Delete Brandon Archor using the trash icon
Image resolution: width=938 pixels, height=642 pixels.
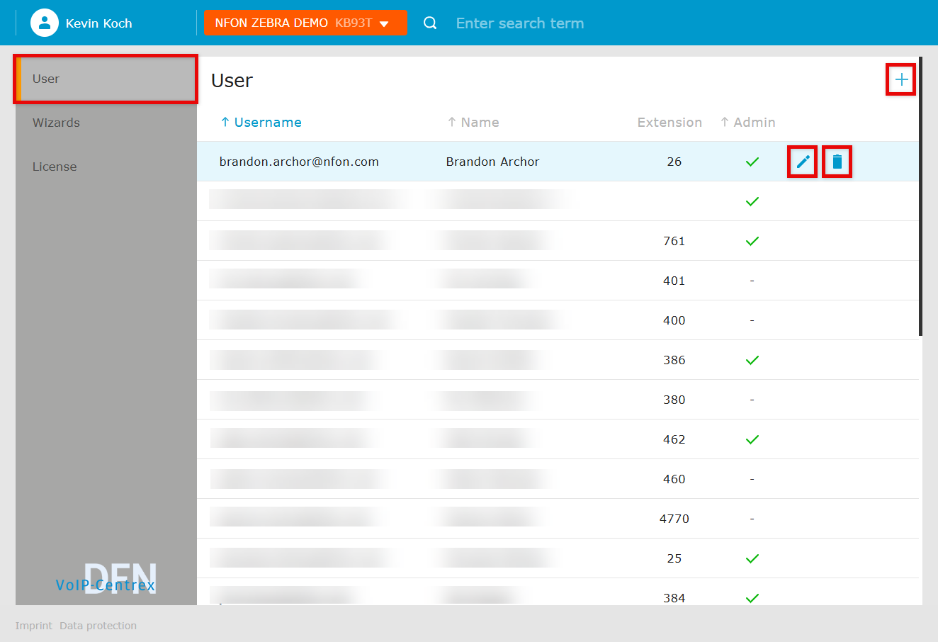click(x=837, y=162)
